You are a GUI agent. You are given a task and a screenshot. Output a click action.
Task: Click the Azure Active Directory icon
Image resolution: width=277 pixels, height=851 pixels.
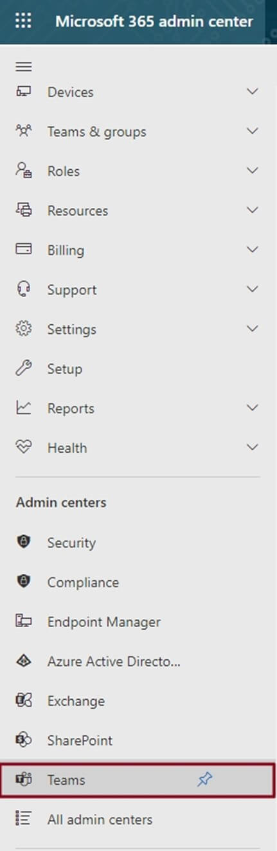coord(24,661)
